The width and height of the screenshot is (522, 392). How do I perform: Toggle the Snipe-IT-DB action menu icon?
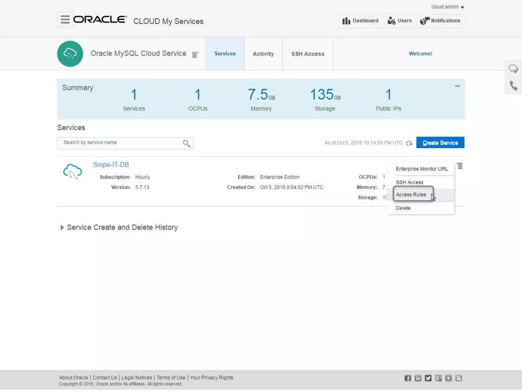click(x=460, y=166)
